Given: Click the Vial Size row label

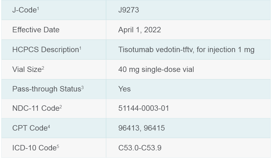Looking at the screenshot, I should point(27,69).
